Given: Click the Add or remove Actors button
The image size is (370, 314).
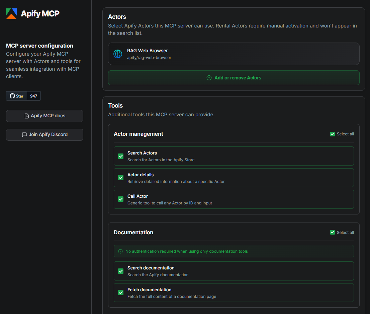Looking at the screenshot, I should [234, 77].
